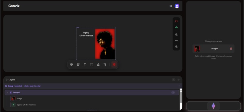Delete Image 1 with trash icon
Screen dimensions: 244x112
pos(231,48)
